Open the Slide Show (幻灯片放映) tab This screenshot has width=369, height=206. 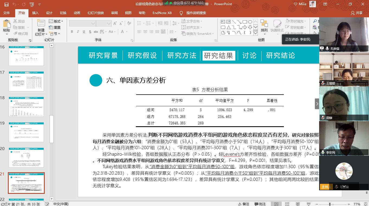(95, 13)
